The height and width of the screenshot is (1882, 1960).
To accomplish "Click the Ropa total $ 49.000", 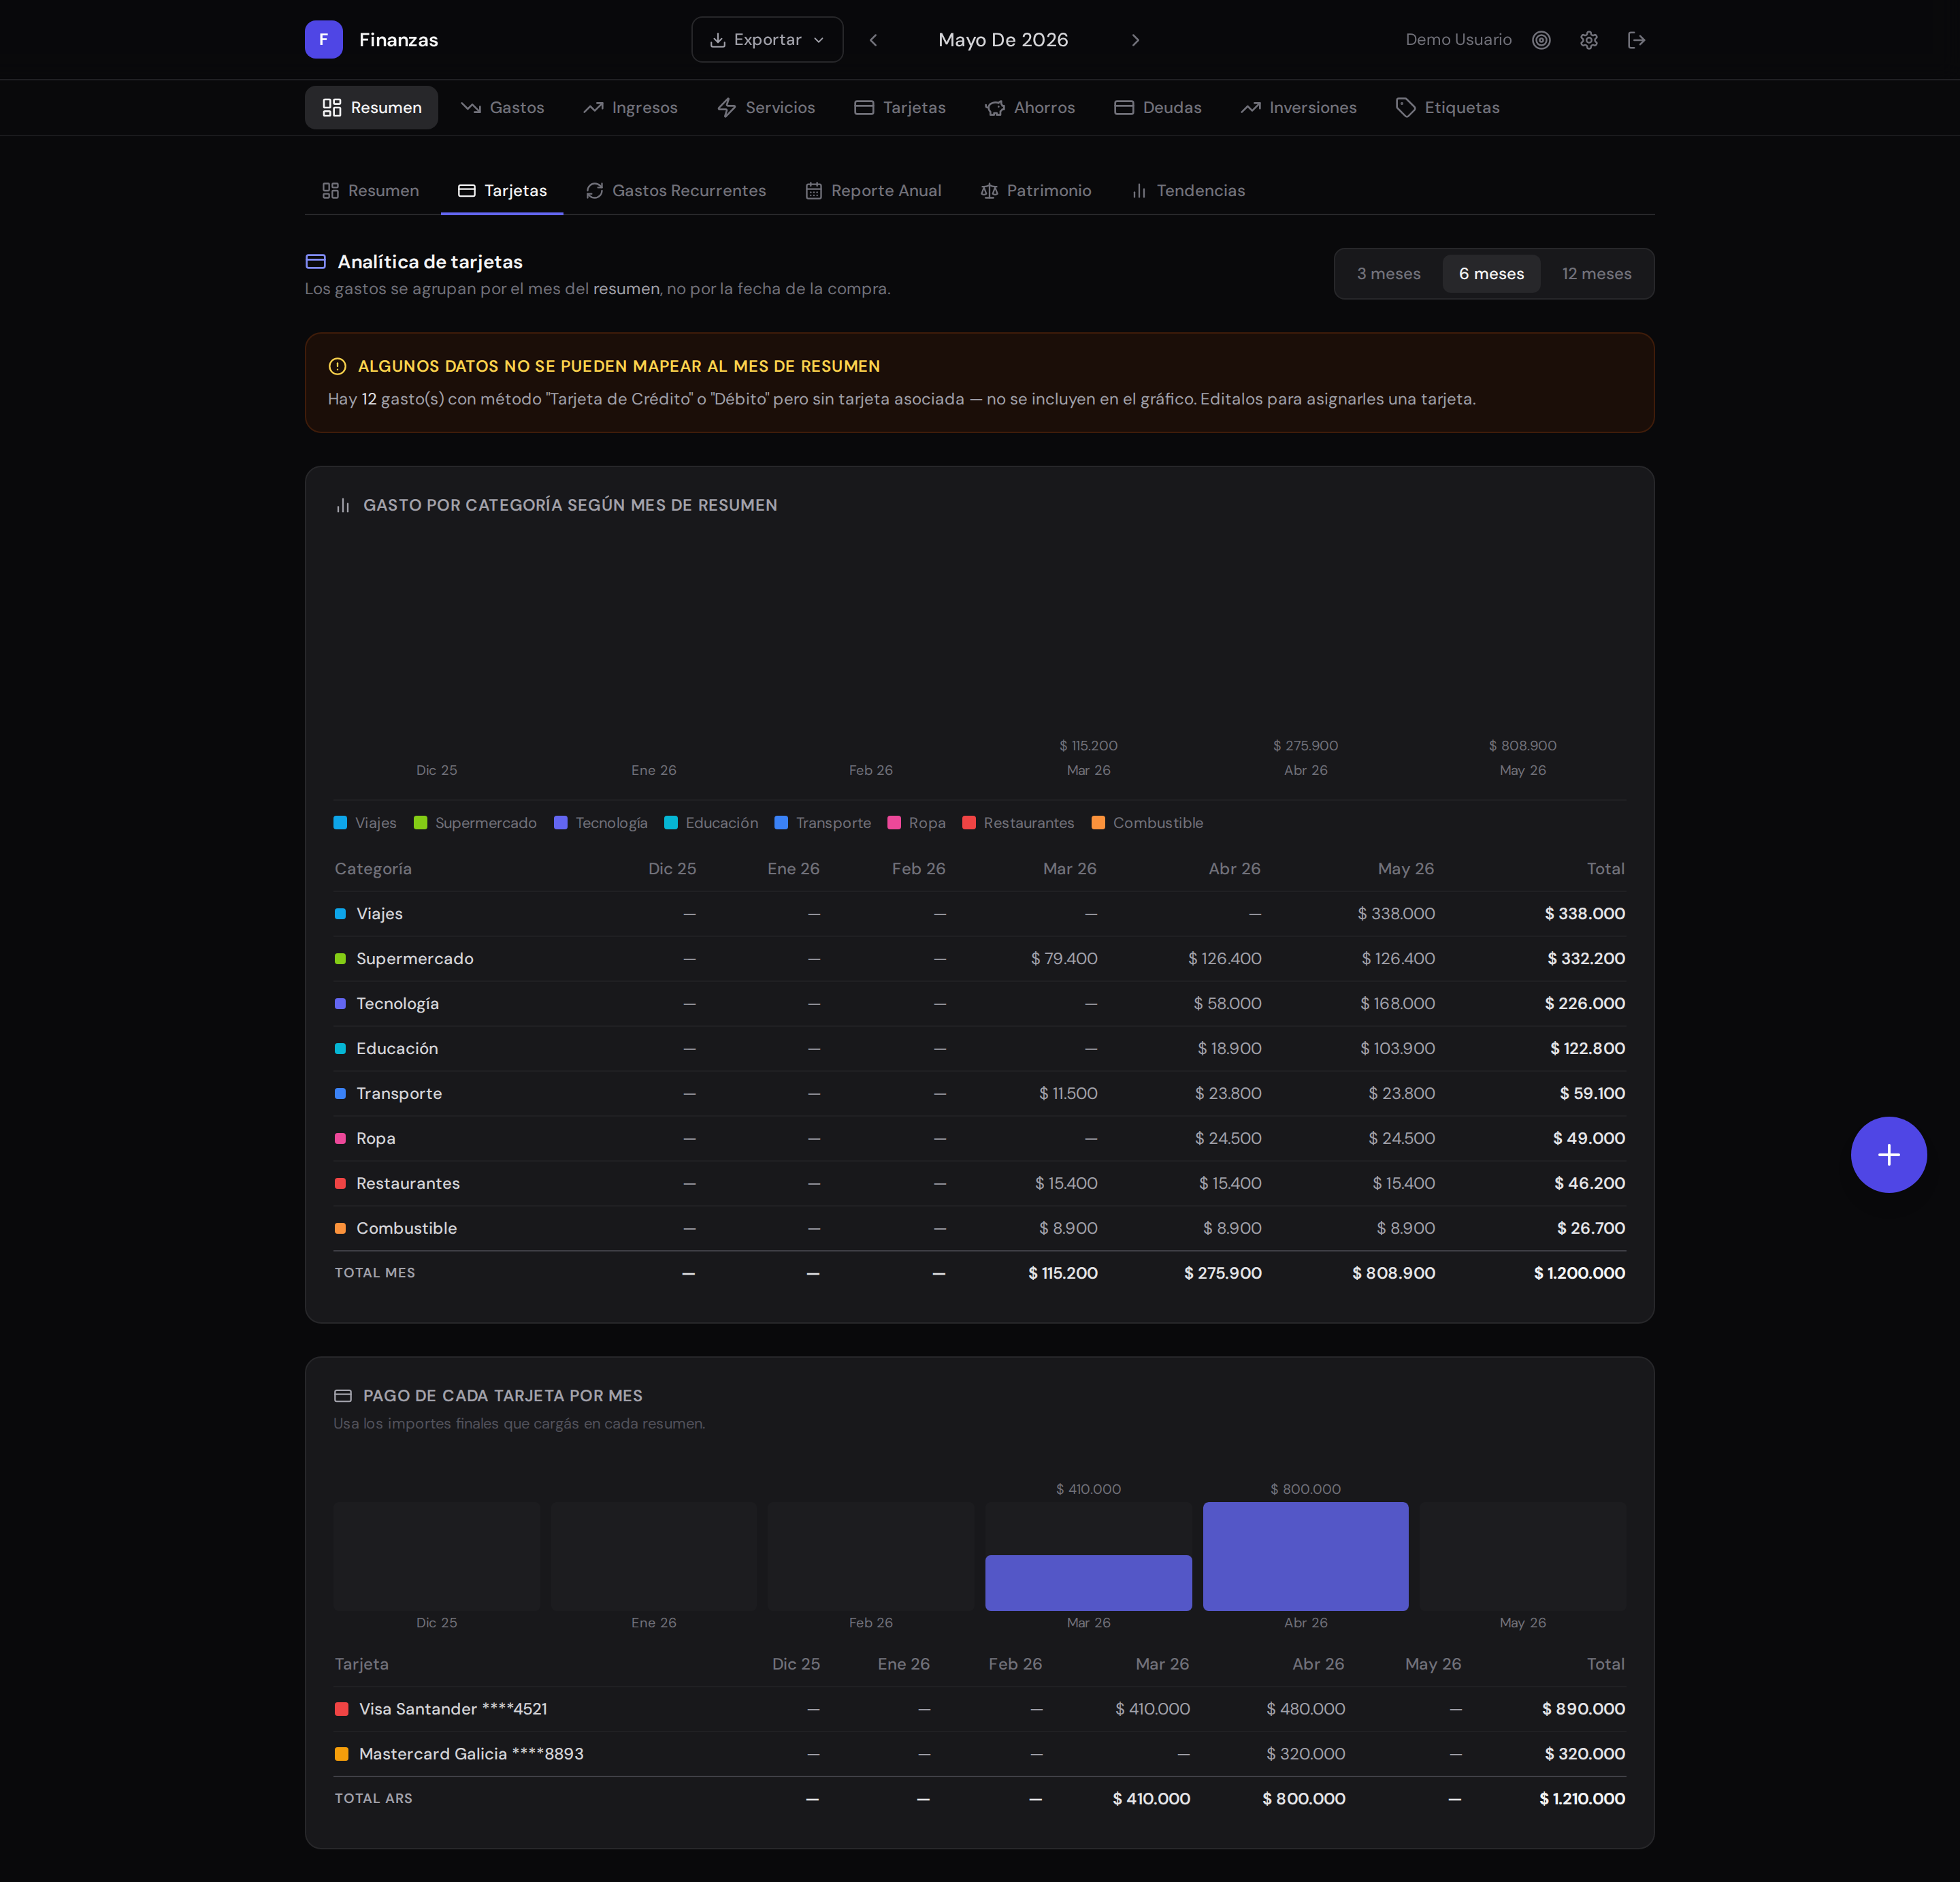I will [x=1588, y=1140].
